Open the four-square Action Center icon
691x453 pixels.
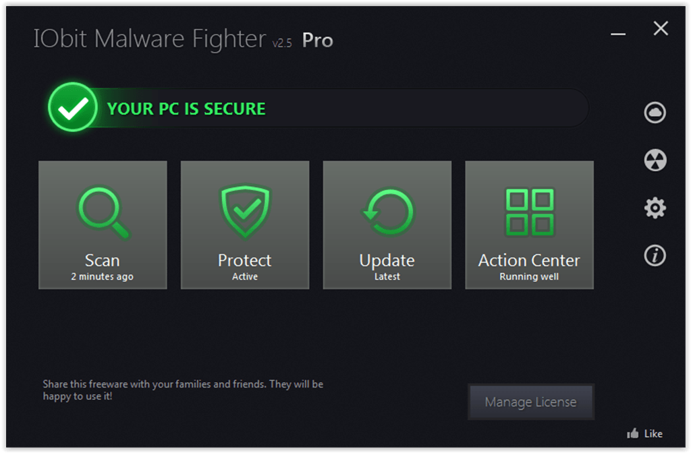pyautogui.click(x=529, y=210)
